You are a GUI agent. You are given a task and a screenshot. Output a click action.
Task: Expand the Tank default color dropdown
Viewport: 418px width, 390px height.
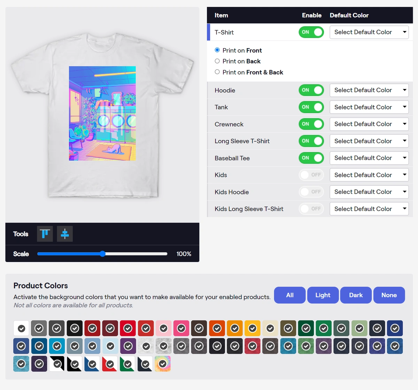coord(369,107)
